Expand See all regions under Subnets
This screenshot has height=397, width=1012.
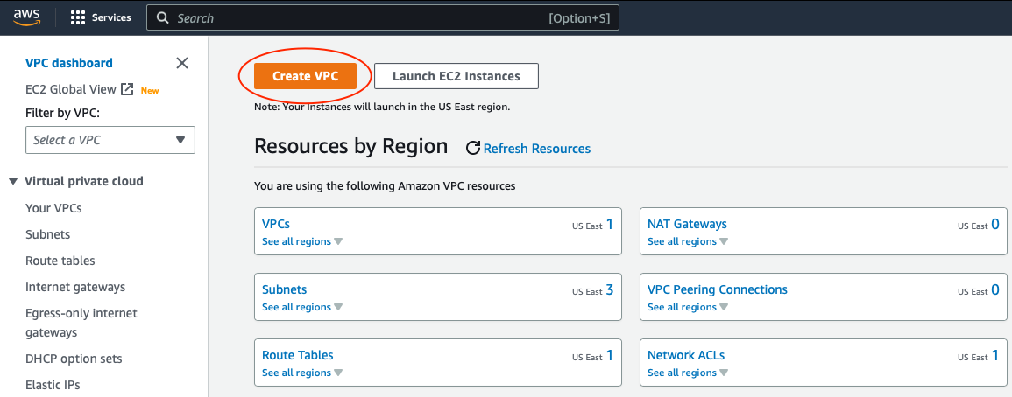tap(302, 308)
